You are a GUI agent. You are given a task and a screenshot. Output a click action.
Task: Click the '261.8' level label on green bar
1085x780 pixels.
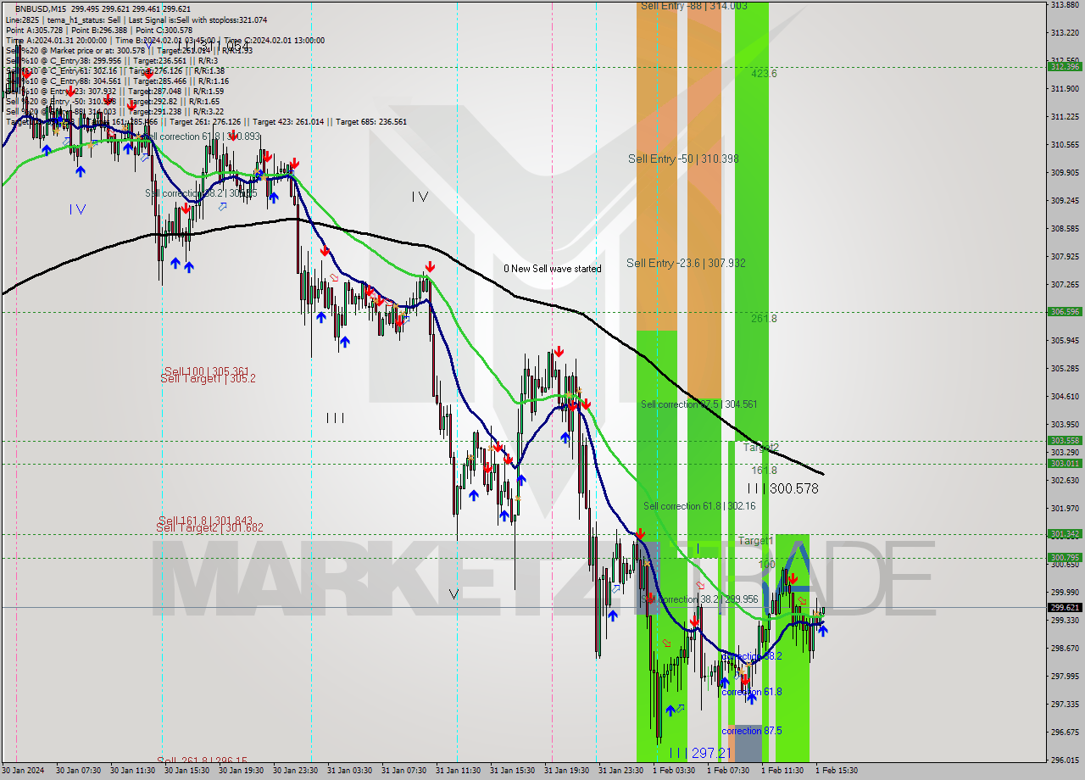coord(763,318)
